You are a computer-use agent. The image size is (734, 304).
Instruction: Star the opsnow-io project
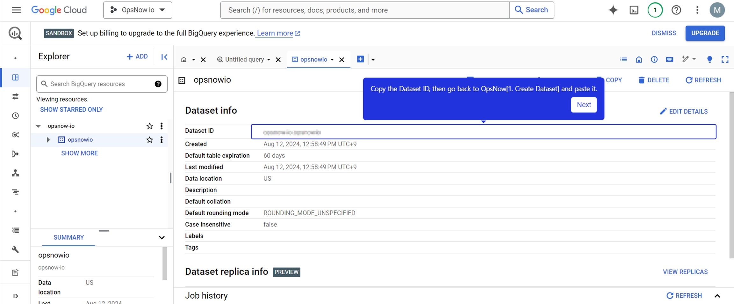[149, 126]
